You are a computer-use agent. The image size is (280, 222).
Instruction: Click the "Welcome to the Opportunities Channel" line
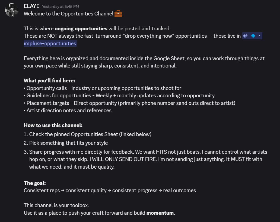68,14
